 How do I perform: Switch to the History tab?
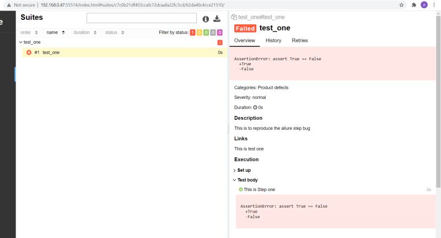click(273, 40)
